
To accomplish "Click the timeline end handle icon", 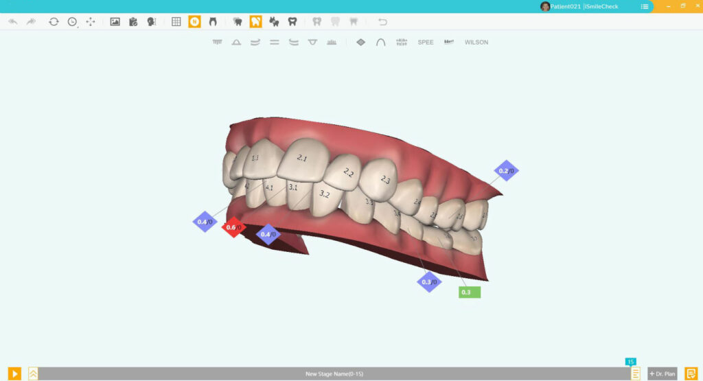I will [x=635, y=373].
